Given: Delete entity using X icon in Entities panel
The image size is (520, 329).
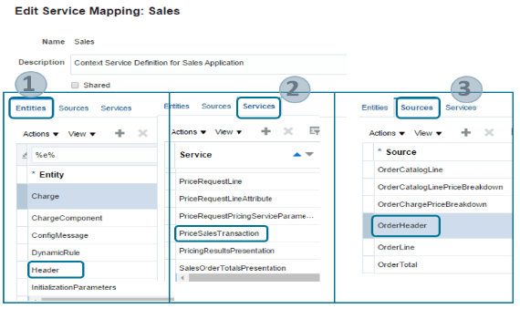Looking at the screenshot, I should pyautogui.click(x=142, y=133).
